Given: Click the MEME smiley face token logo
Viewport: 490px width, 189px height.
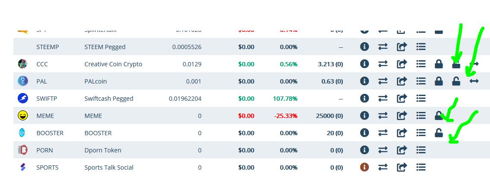Looking at the screenshot, I should point(23,115).
